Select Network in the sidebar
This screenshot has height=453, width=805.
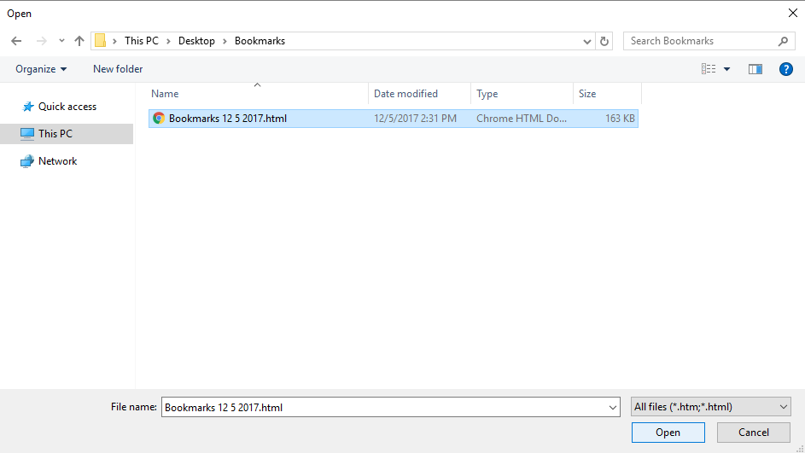pyautogui.click(x=57, y=161)
